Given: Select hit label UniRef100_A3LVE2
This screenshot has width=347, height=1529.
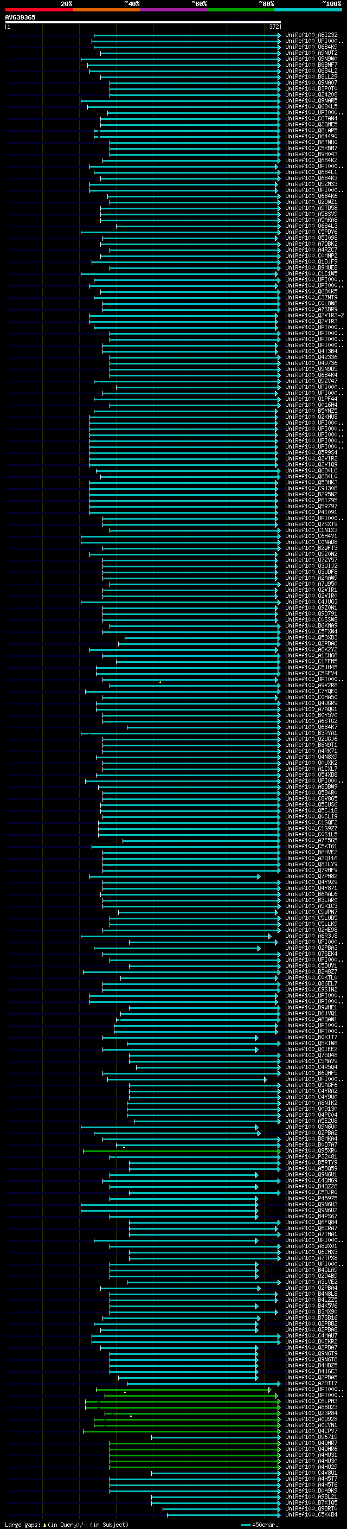Looking at the screenshot, I should point(311,1282).
